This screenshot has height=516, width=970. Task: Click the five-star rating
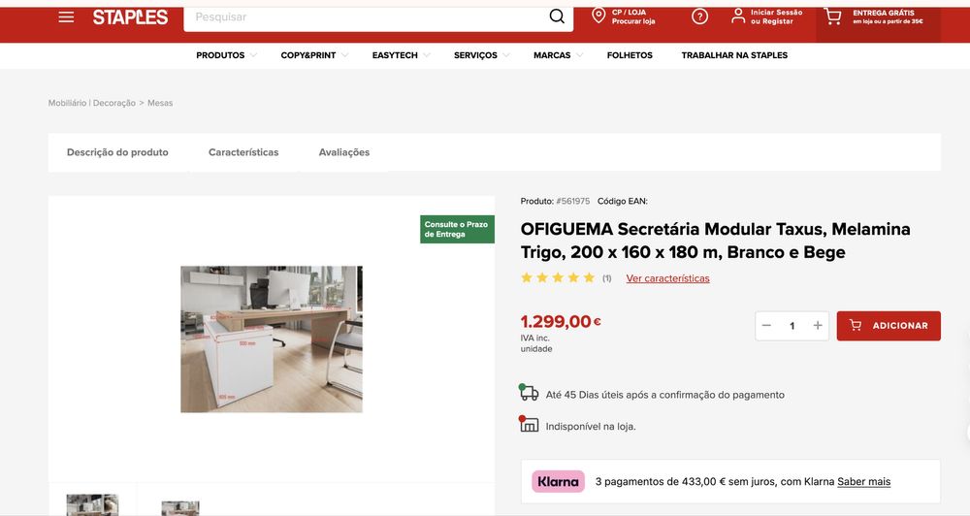[558, 277]
